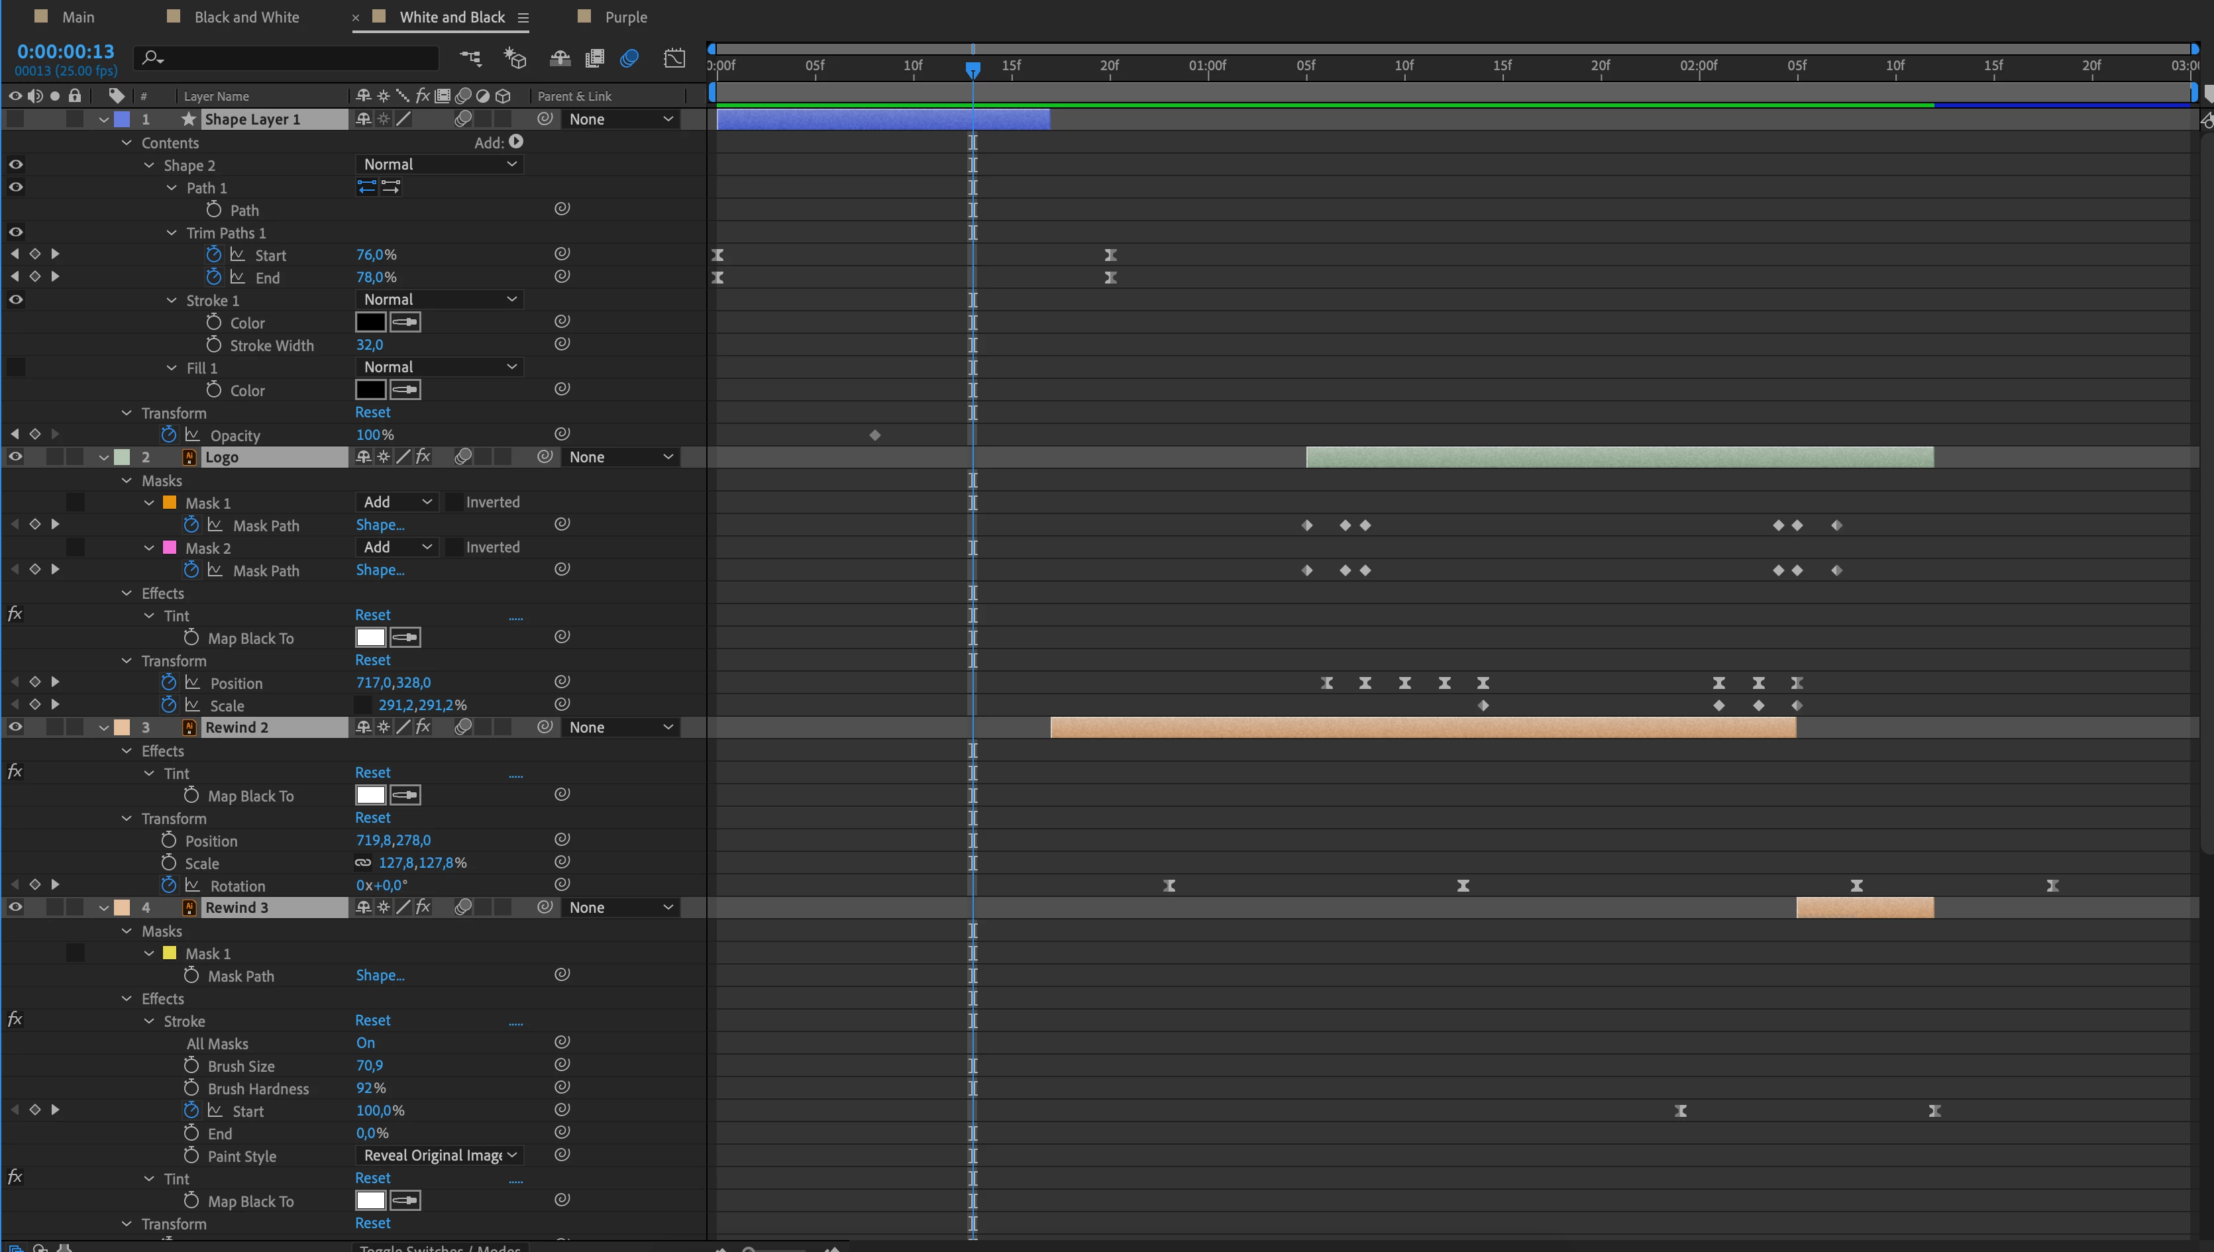Open Stroke 1 black color swatch

point(370,323)
